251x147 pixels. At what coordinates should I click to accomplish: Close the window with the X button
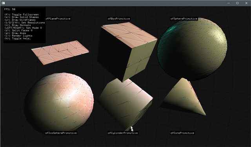(246, 3)
